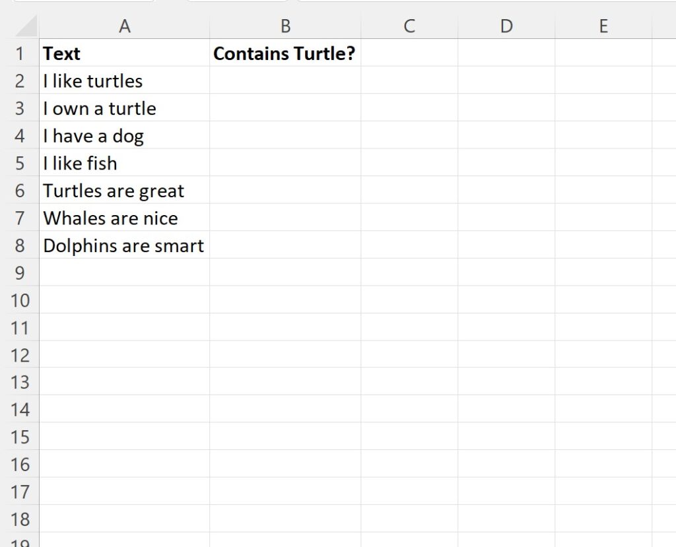Screen dimensions: 676x547
Task: Select the cell containing 'I like turtles'
Action: tap(124, 80)
